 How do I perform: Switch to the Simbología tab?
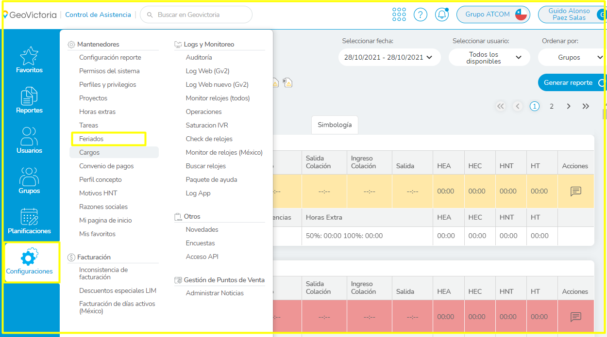point(335,125)
